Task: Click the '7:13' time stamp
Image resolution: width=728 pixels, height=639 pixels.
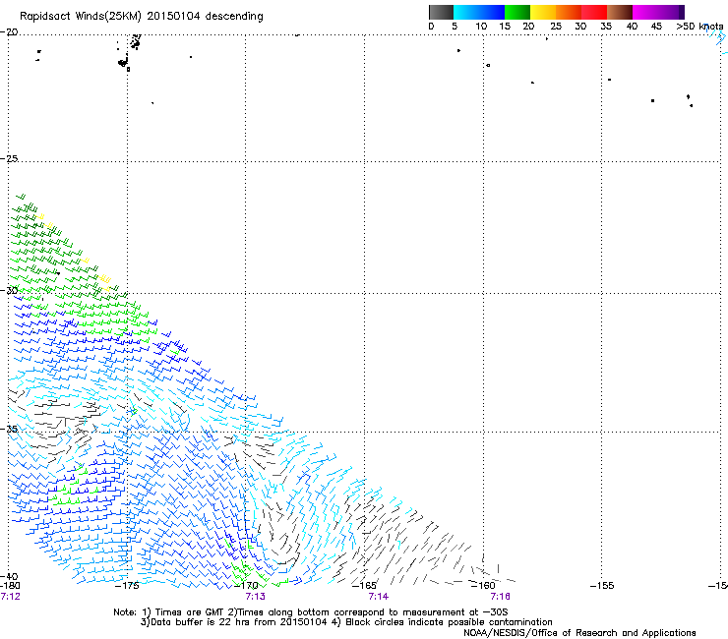Action: click(256, 597)
